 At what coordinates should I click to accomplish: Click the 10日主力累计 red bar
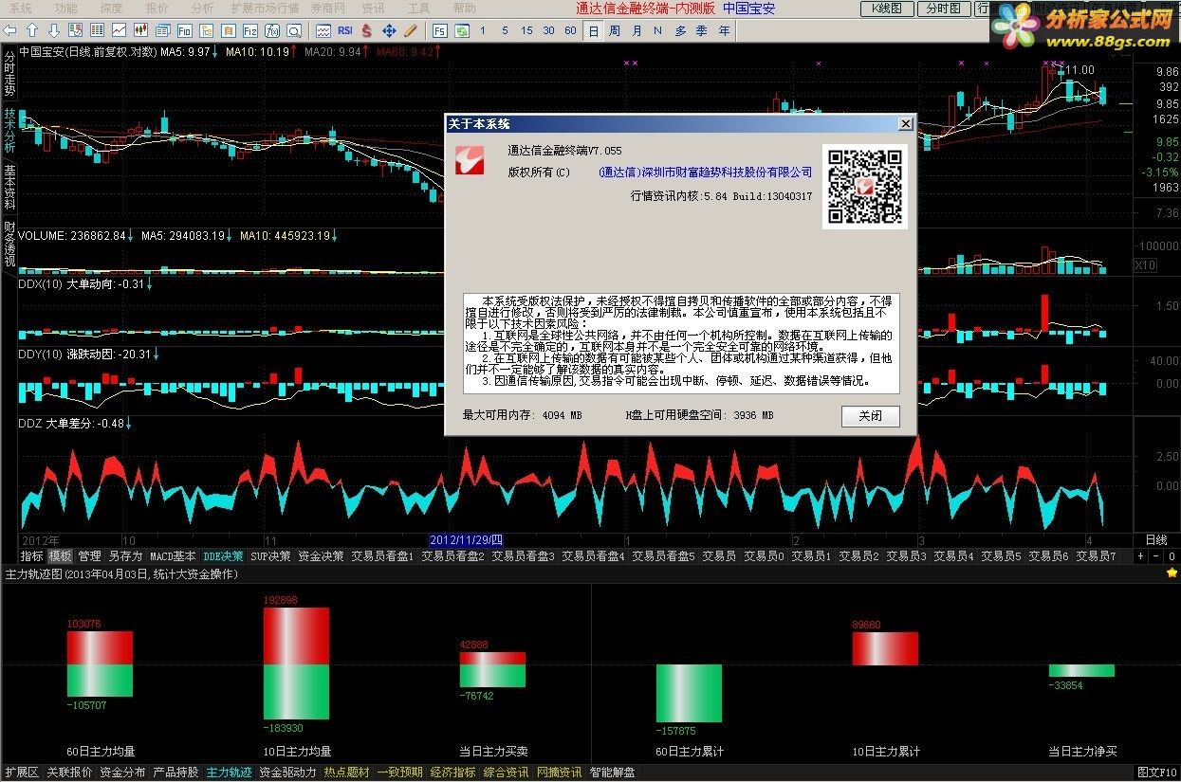[x=885, y=648]
